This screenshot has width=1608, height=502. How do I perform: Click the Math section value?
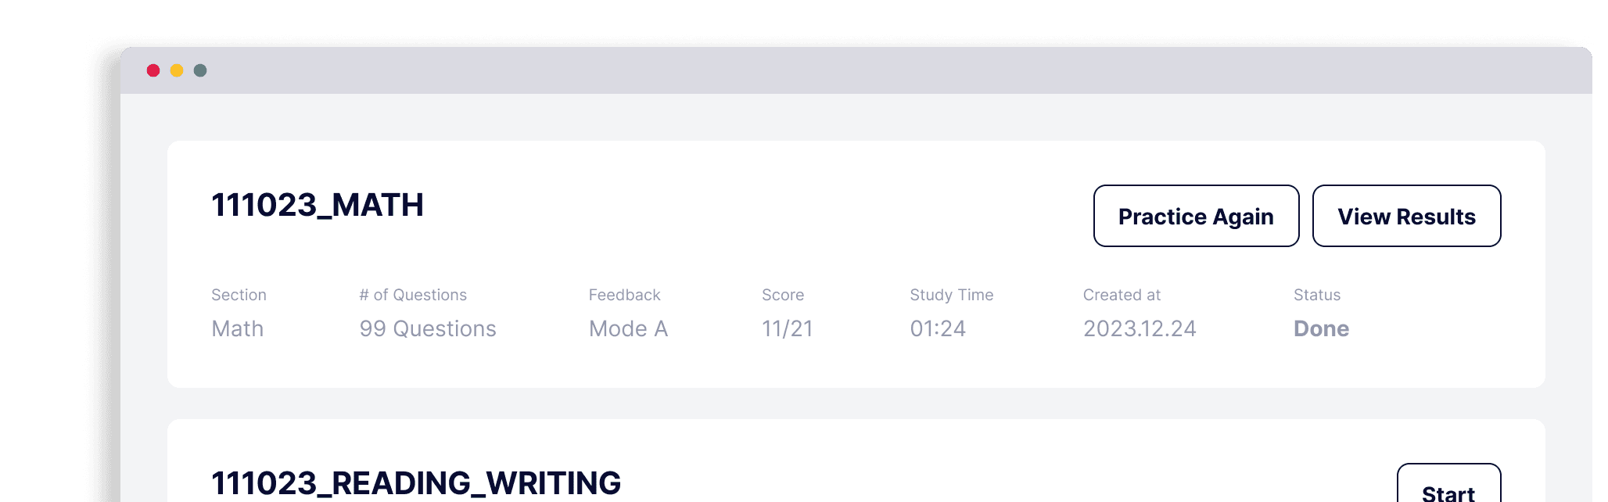pyautogui.click(x=237, y=328)
